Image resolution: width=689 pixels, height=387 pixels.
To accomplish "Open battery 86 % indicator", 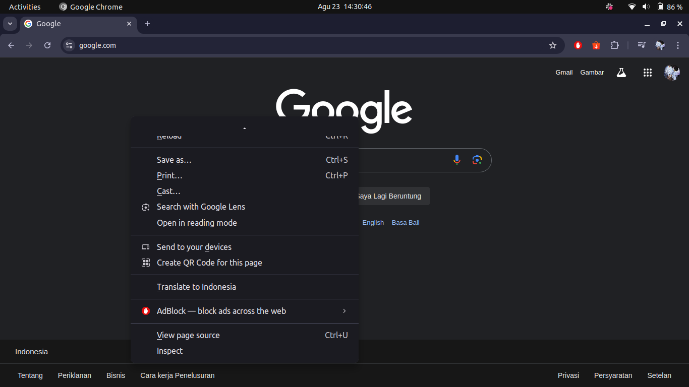I will pos(669,7).
